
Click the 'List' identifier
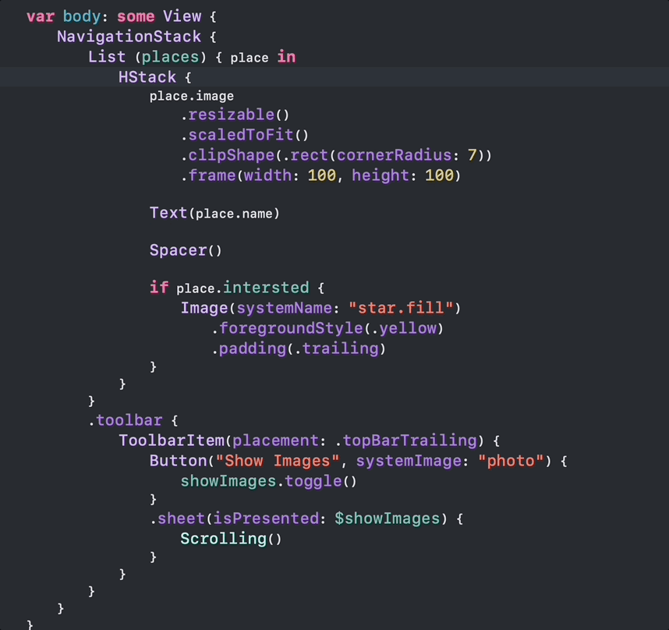pyautogui.click(x=107, y=57)
